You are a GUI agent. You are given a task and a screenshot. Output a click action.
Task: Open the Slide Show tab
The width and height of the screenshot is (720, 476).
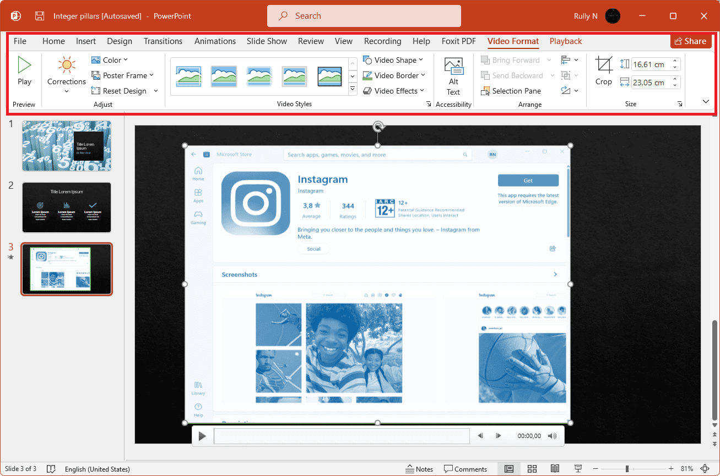click(x=267, y=41)
